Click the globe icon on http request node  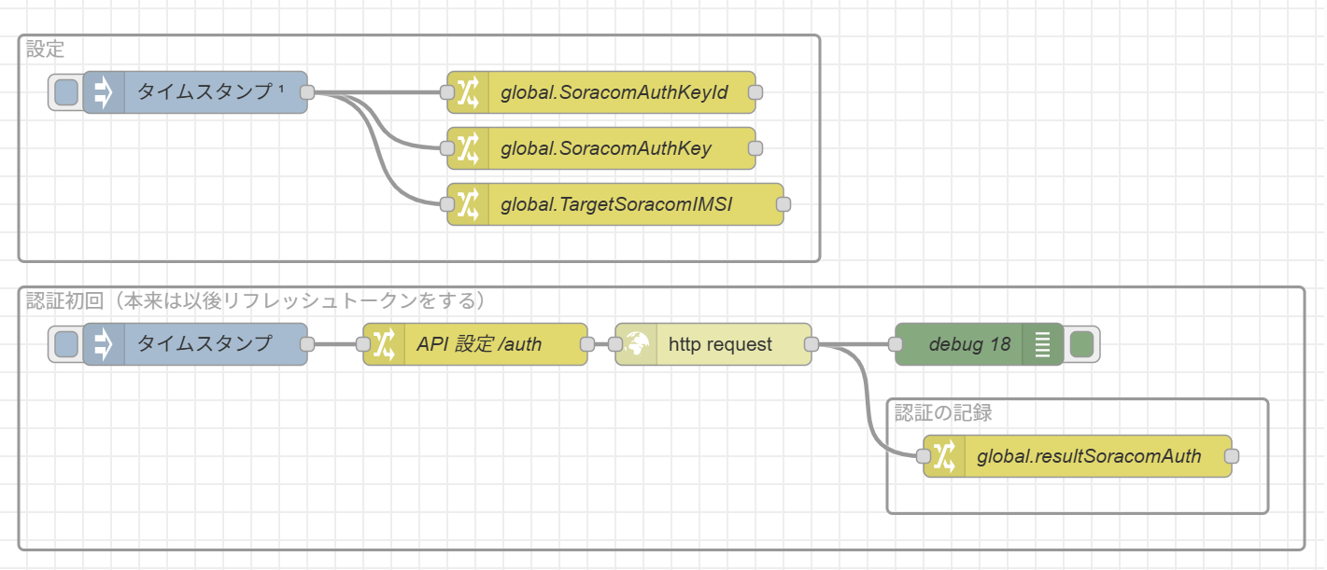coord(636,344)
